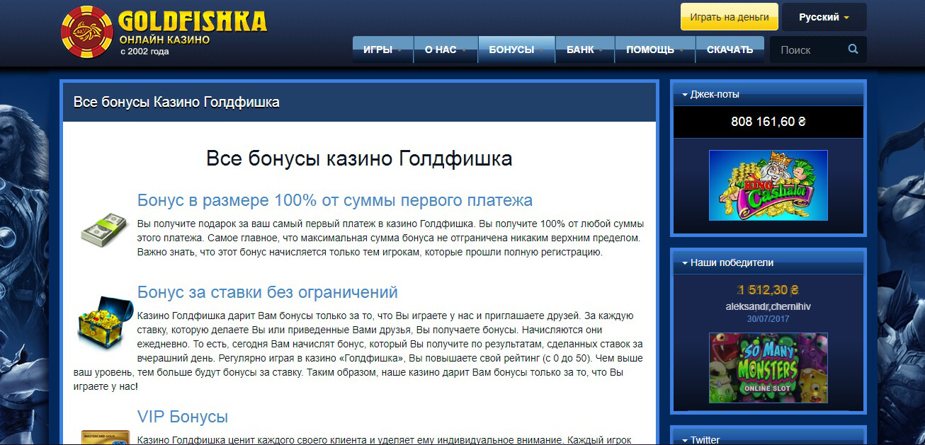
Task: Click the Поиск search input field
Action: point(810,50)
